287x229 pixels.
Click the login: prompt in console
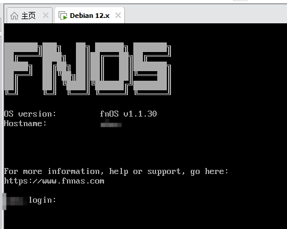point(42,200)
